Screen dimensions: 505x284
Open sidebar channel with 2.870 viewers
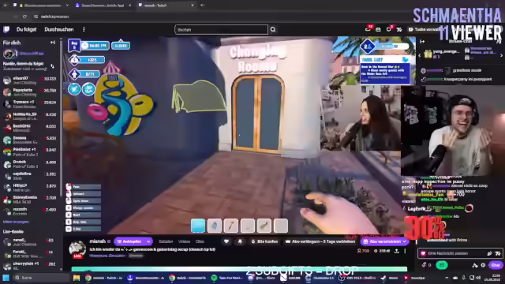(x=30, y=188)
